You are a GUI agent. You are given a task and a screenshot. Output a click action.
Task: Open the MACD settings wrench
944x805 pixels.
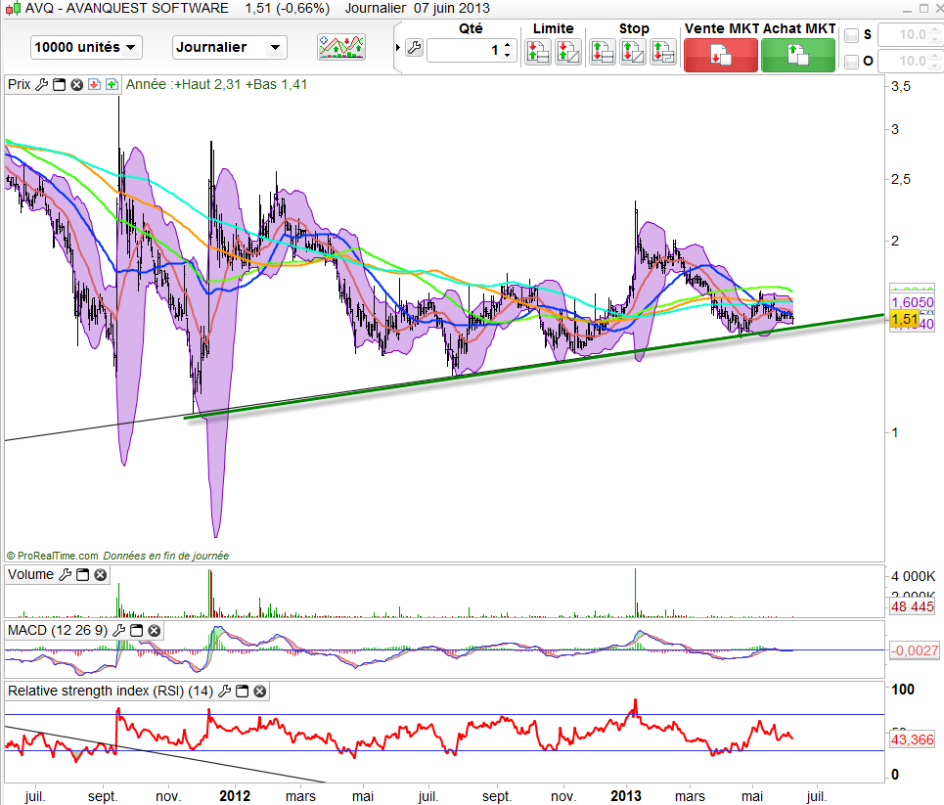click(x=119, y=631)
